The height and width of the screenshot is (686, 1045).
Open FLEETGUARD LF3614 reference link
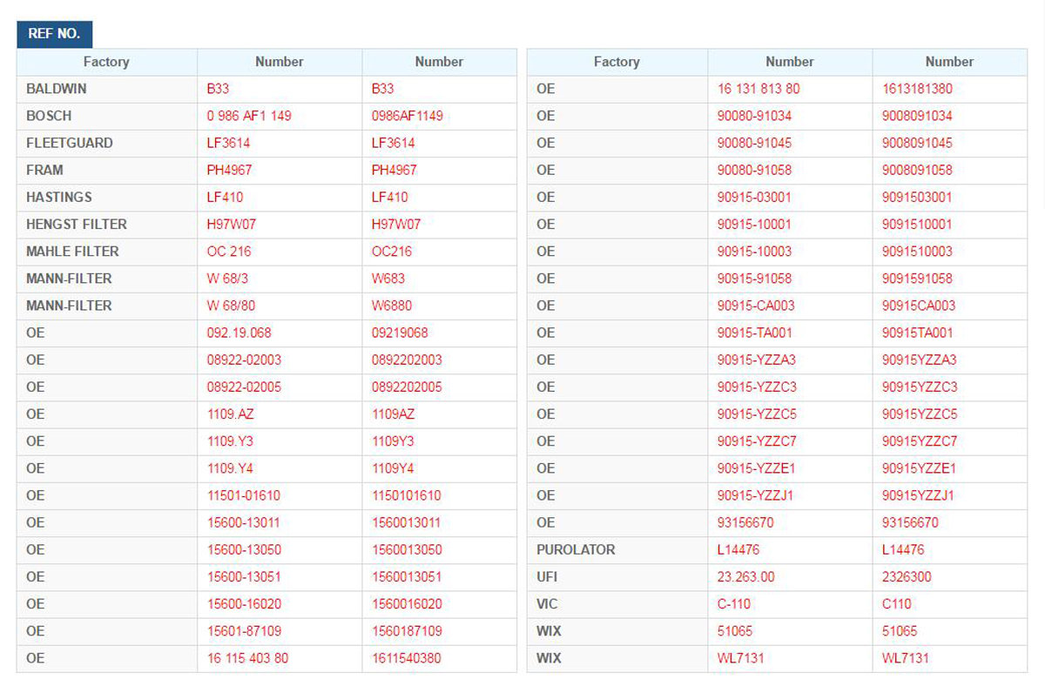point(228,143)
